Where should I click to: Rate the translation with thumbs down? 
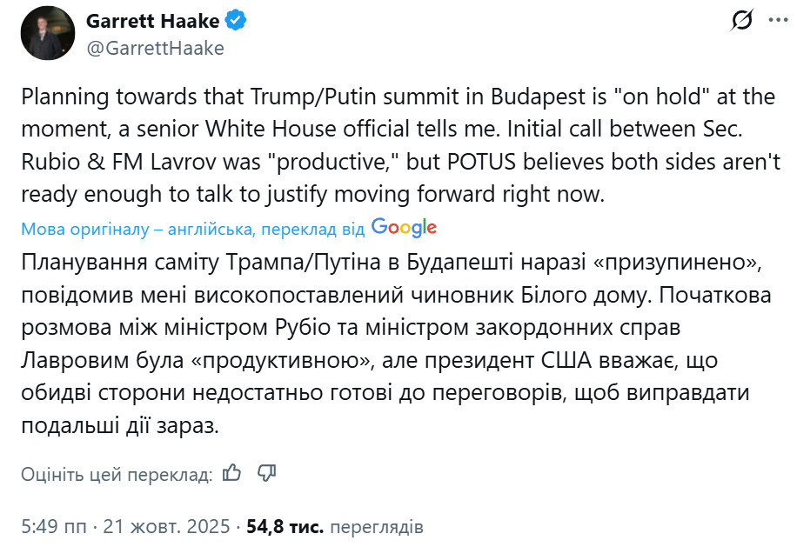[267, 473]
